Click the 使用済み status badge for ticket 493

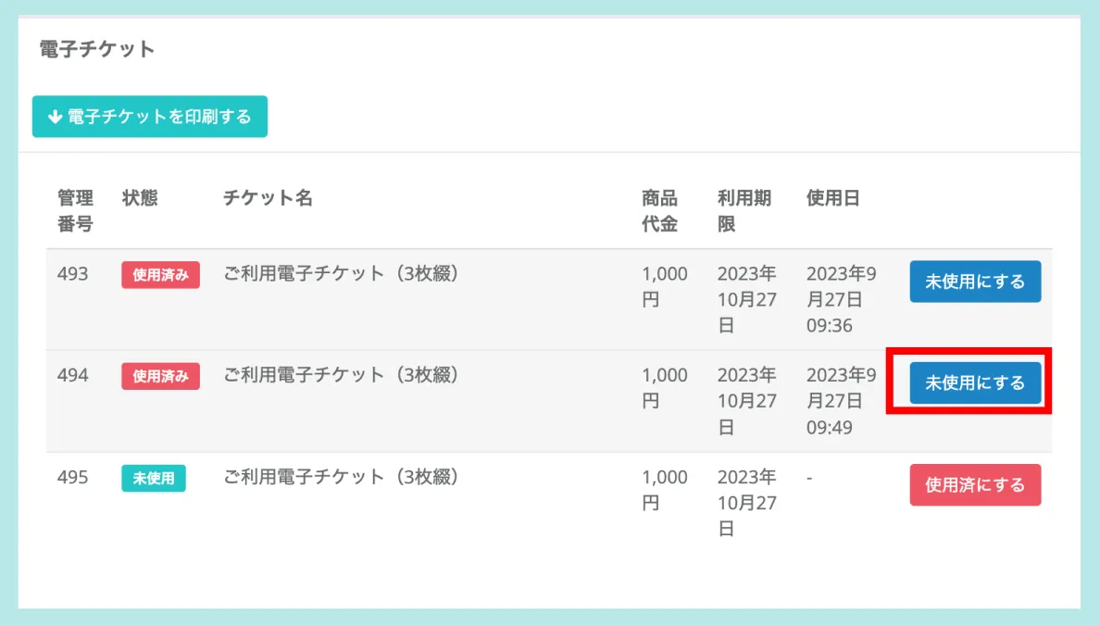click(x=160, y=275)
